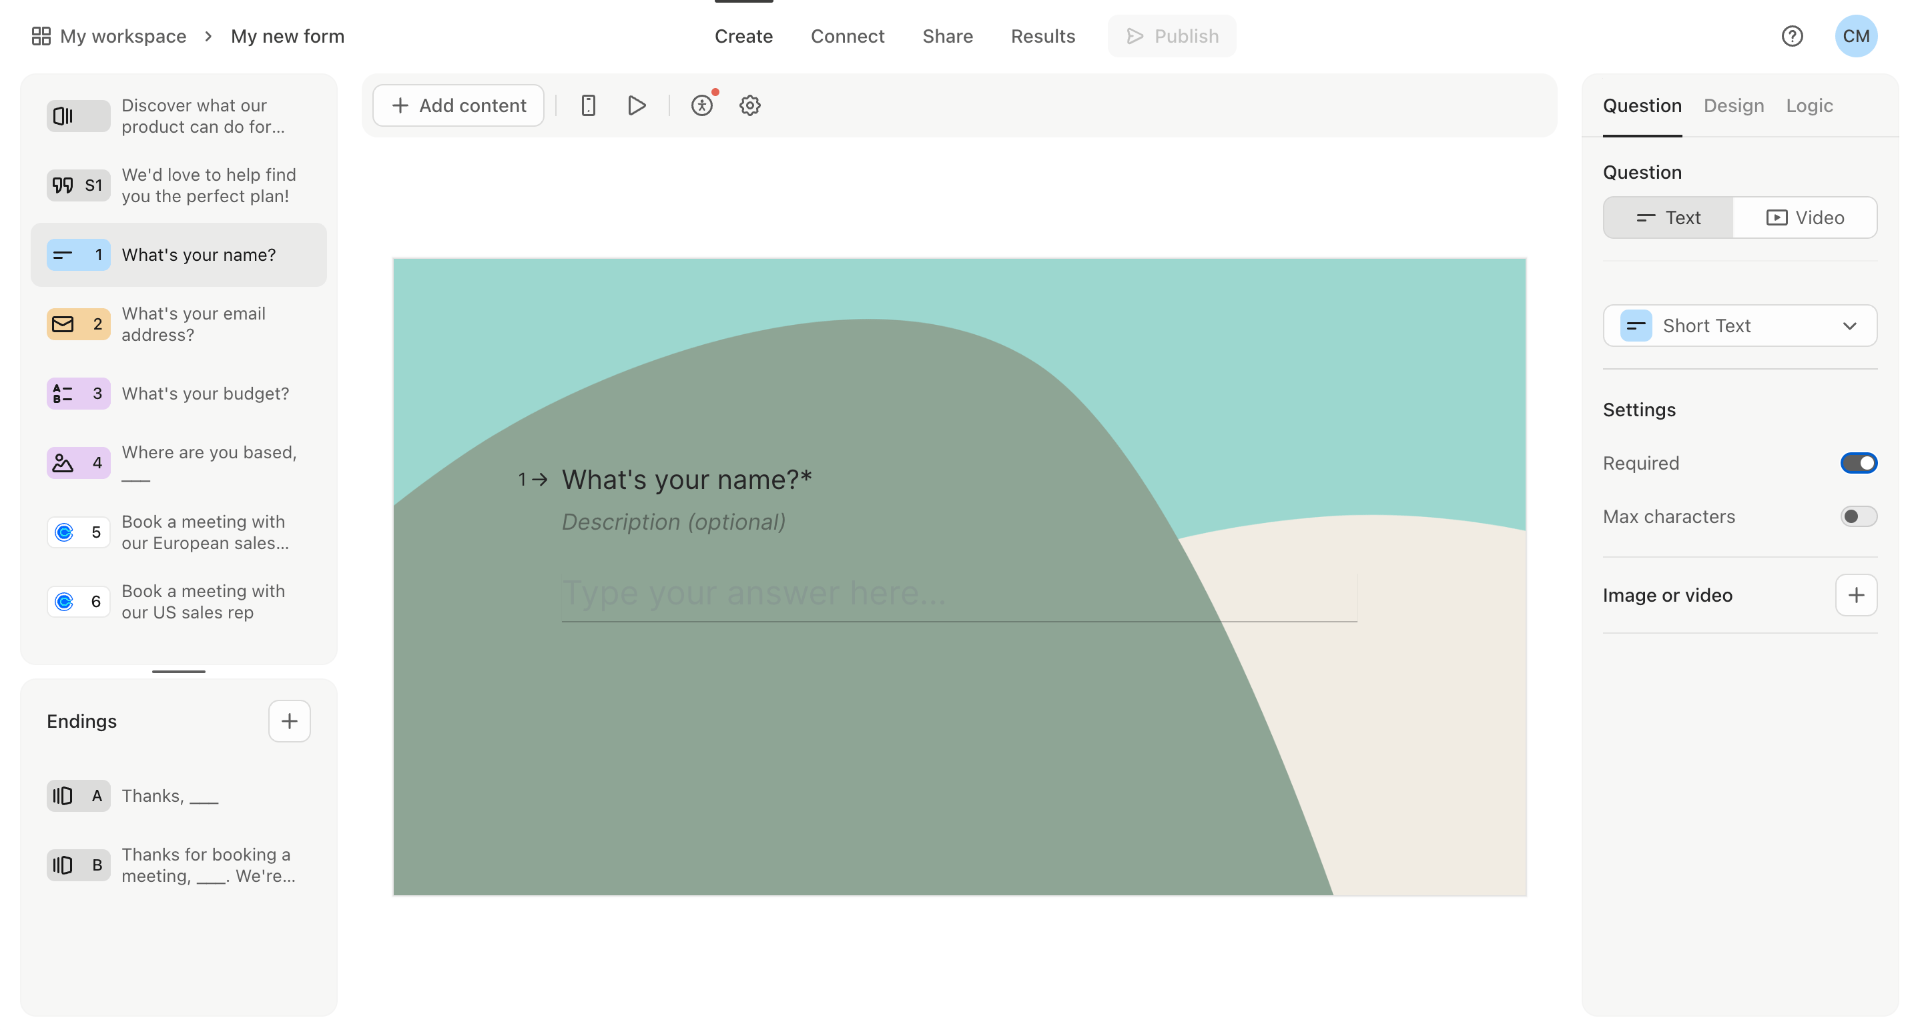This screenshot has height=1030, width=1914.
Task: Open the CM account avatar
Action: point(1855,35)
